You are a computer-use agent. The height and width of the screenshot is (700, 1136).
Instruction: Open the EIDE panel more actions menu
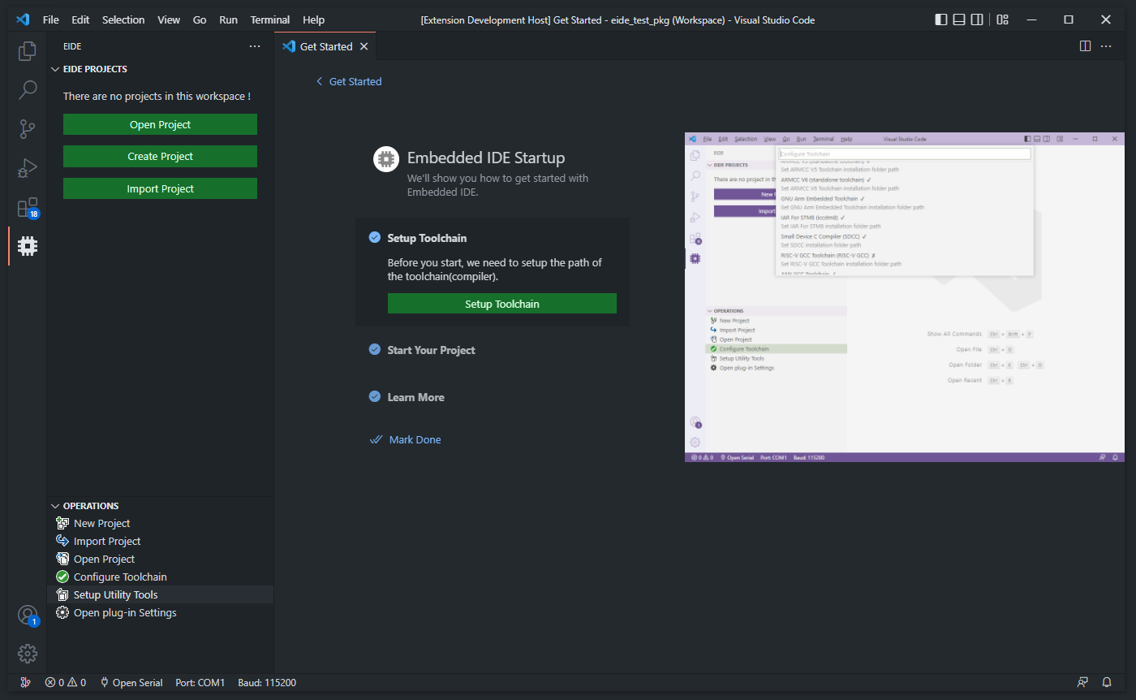tap(255, 46)
